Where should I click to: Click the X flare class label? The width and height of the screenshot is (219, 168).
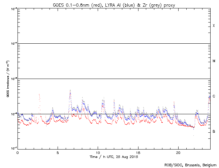coord(214,26)
